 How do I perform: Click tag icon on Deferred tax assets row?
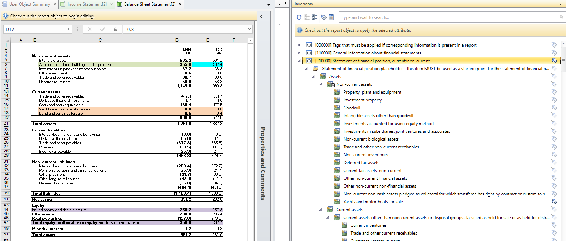point(554,162)
